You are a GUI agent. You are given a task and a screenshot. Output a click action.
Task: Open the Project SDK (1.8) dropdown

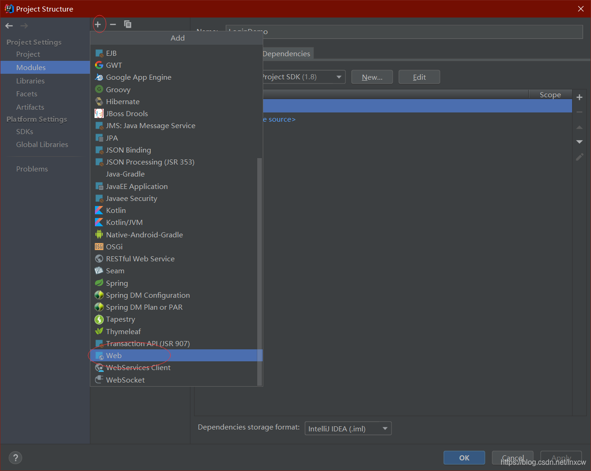point(304,77)
